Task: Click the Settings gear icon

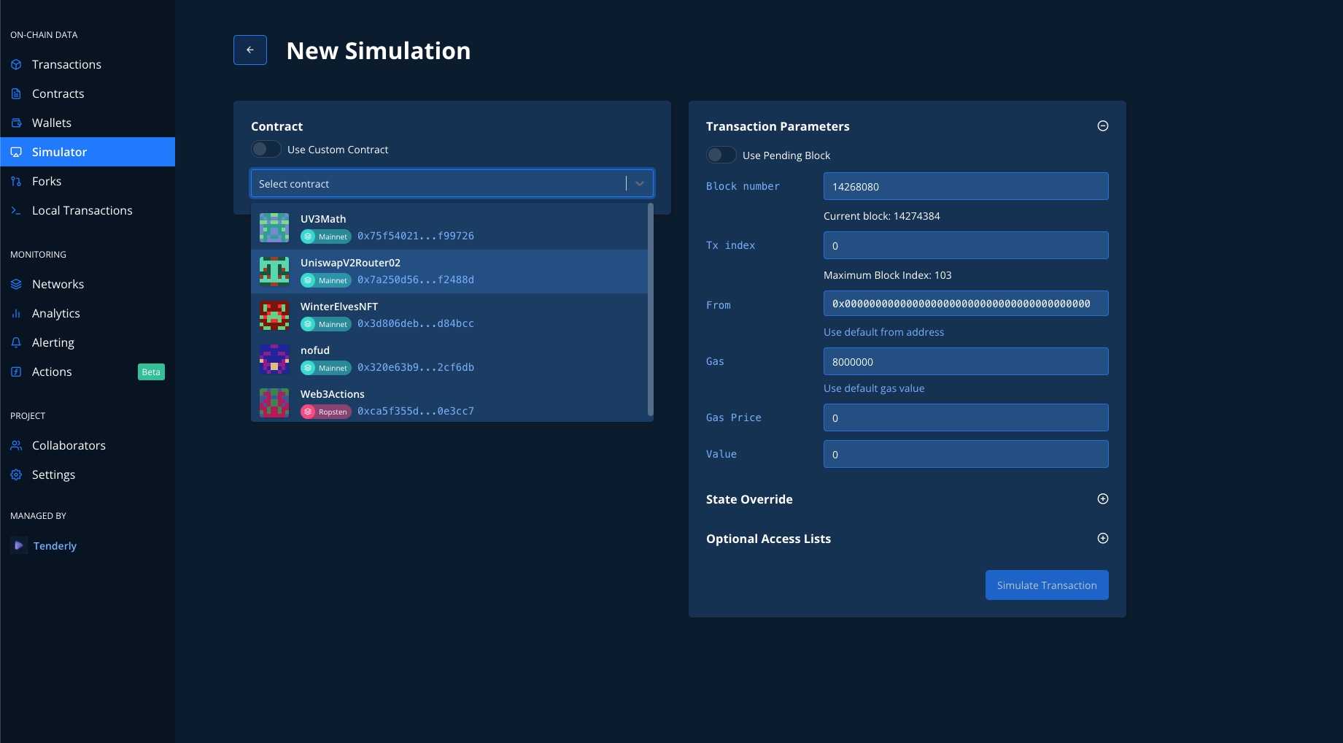Action: pos(16,474)
